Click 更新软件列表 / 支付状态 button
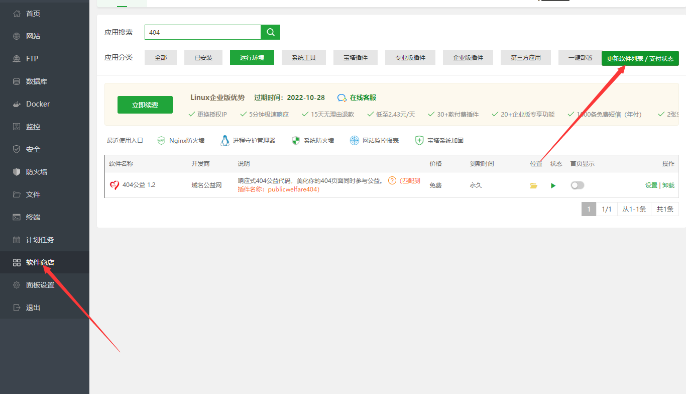 coord(640,58)
